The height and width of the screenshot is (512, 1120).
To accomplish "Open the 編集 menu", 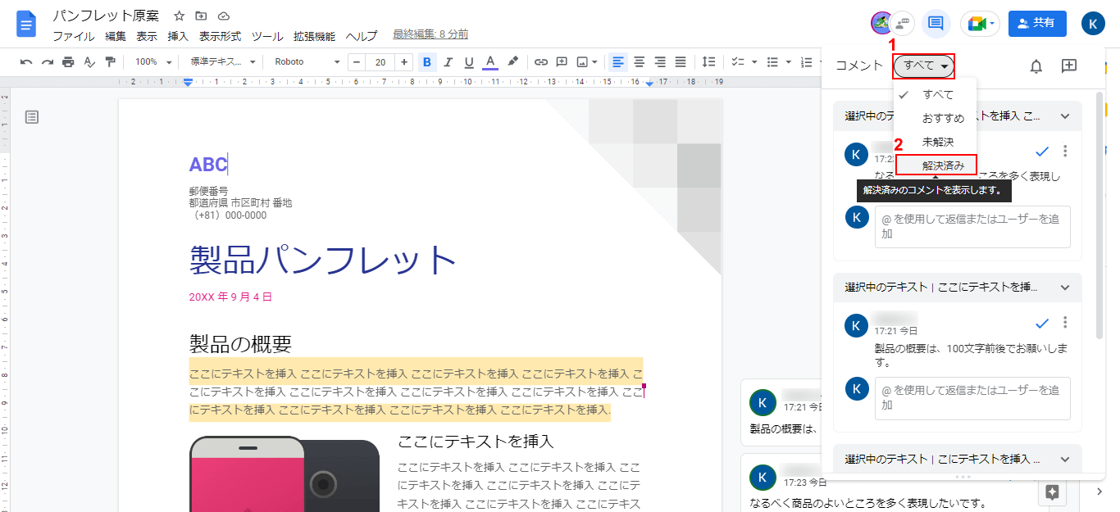I will pos(116,36).
